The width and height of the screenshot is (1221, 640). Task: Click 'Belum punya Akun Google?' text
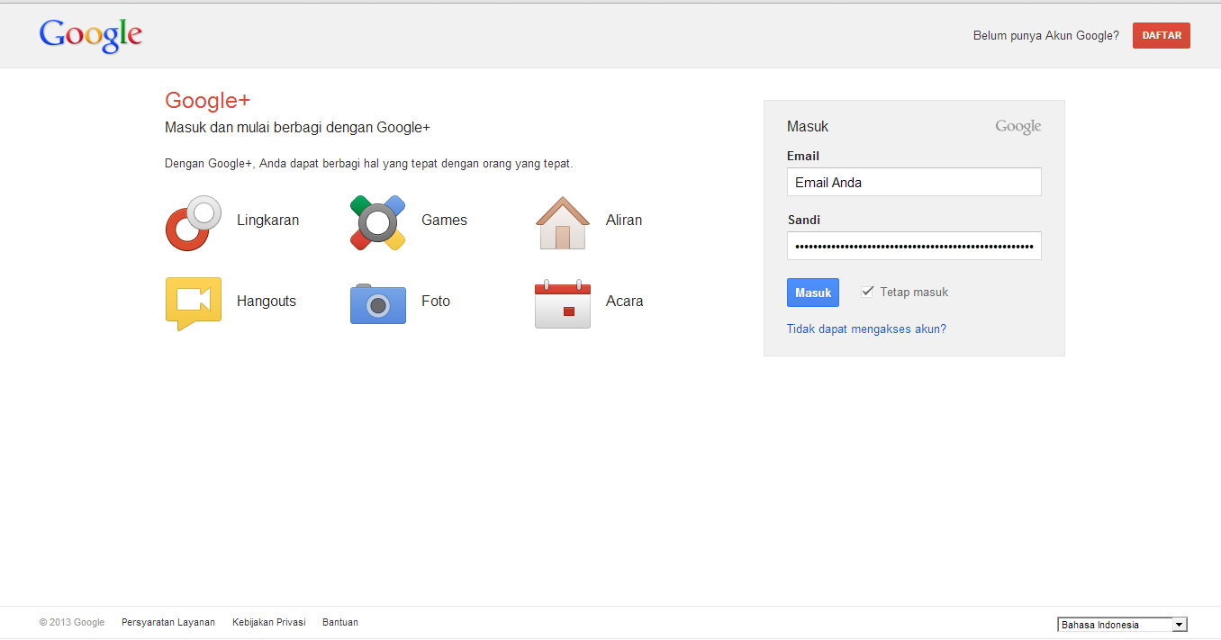pos(1046,36)
